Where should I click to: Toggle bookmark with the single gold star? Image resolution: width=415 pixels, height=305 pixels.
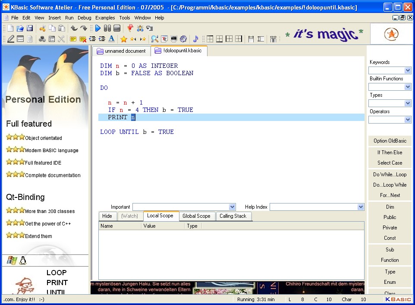coord(124,39)
